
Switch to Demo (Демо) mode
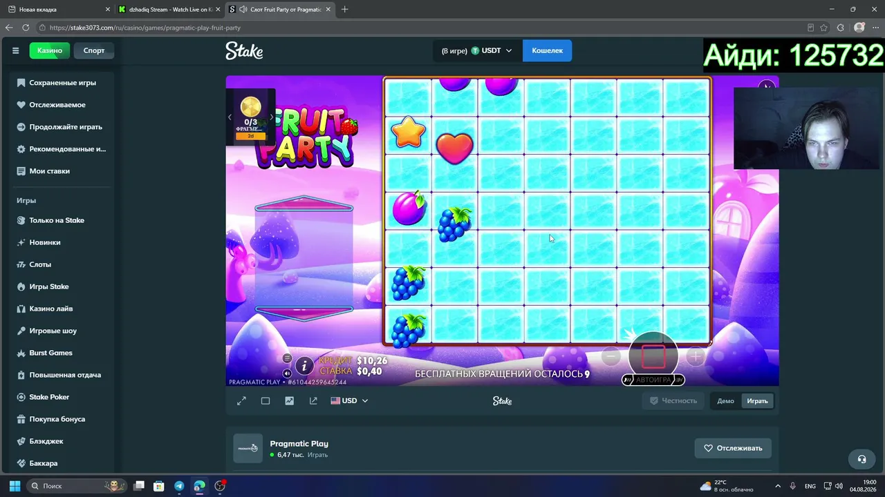point(725,401)
